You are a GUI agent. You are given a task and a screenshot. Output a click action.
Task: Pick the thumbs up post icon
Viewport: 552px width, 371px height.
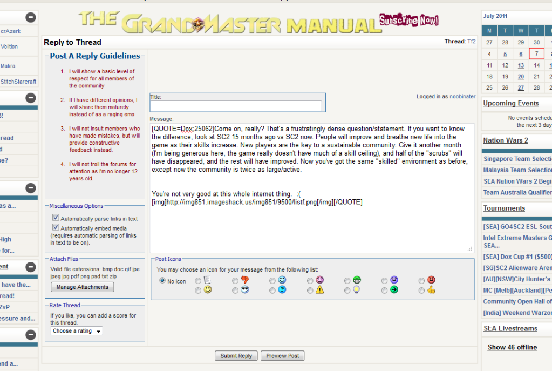pos(422,291)
